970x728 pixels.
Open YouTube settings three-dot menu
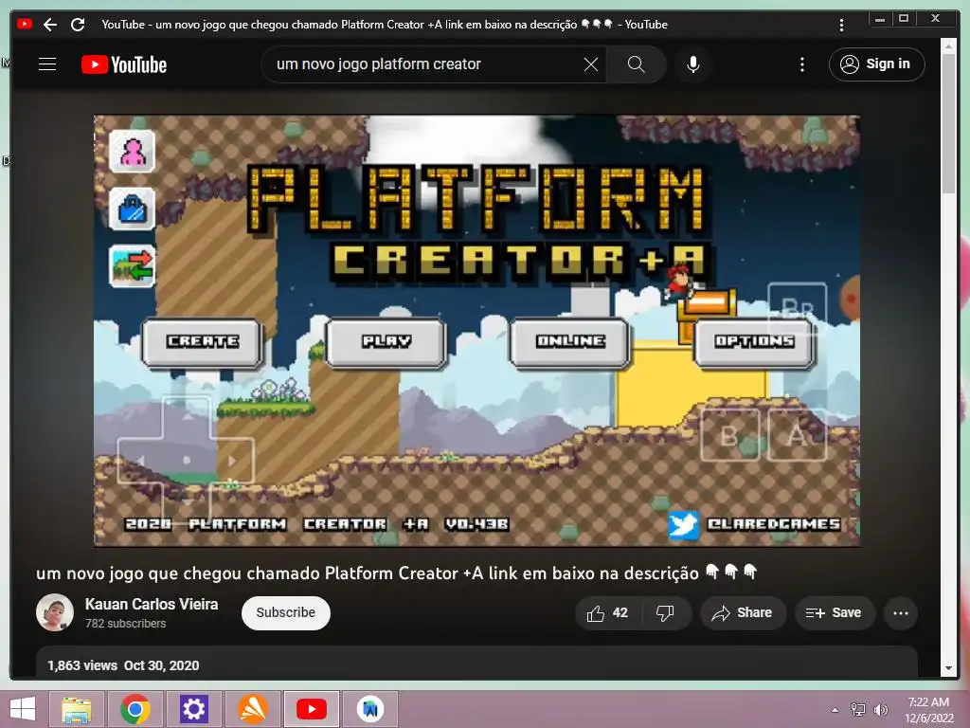[802, 64]
